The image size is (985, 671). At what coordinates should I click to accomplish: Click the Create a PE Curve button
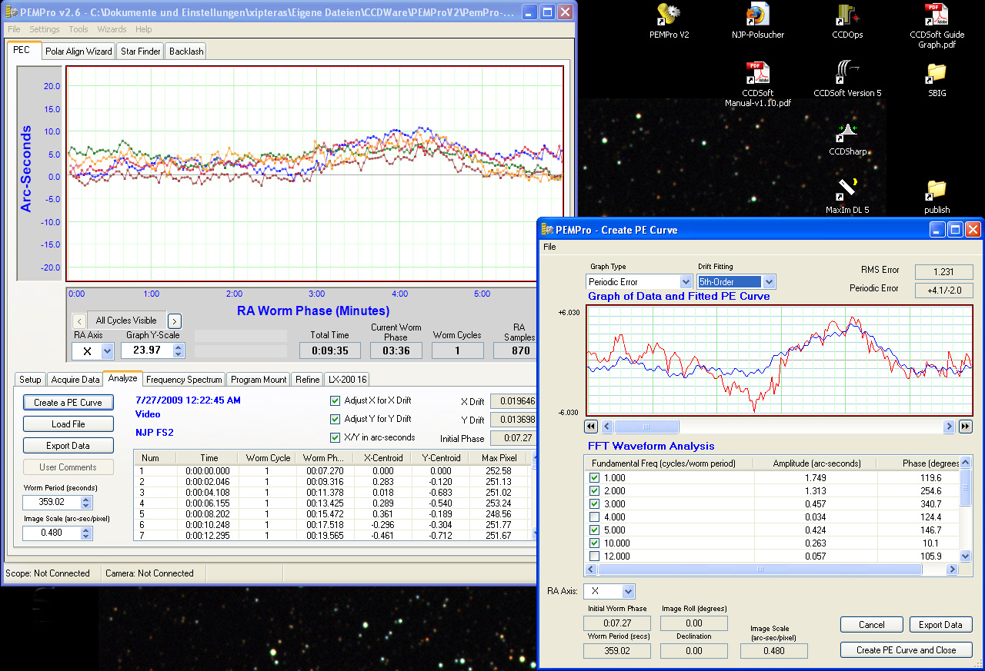[68, 402]
